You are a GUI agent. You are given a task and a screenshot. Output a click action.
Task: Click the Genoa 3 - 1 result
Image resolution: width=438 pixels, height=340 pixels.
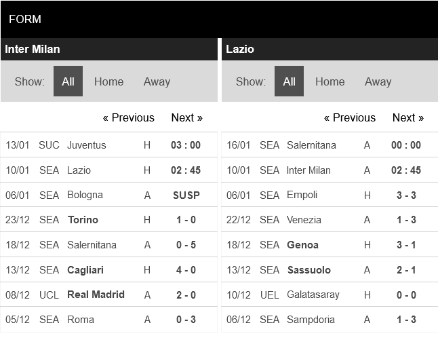(406, 245)
